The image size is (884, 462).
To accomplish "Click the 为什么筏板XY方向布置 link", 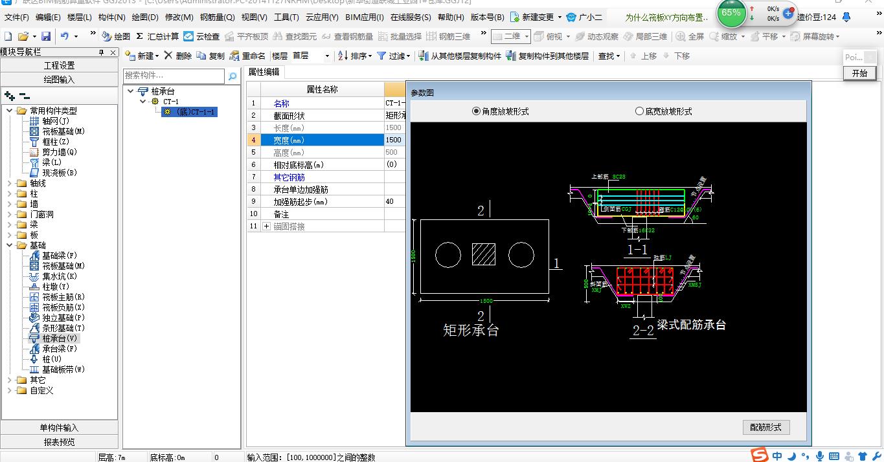I will click(666, 17).
